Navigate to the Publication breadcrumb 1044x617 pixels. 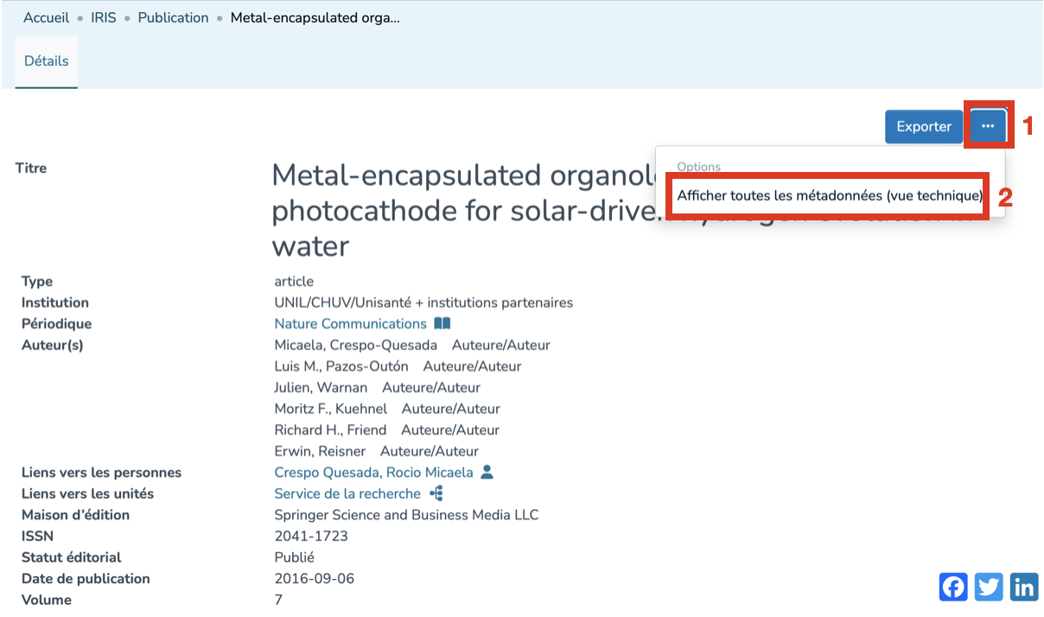[173, 18]
